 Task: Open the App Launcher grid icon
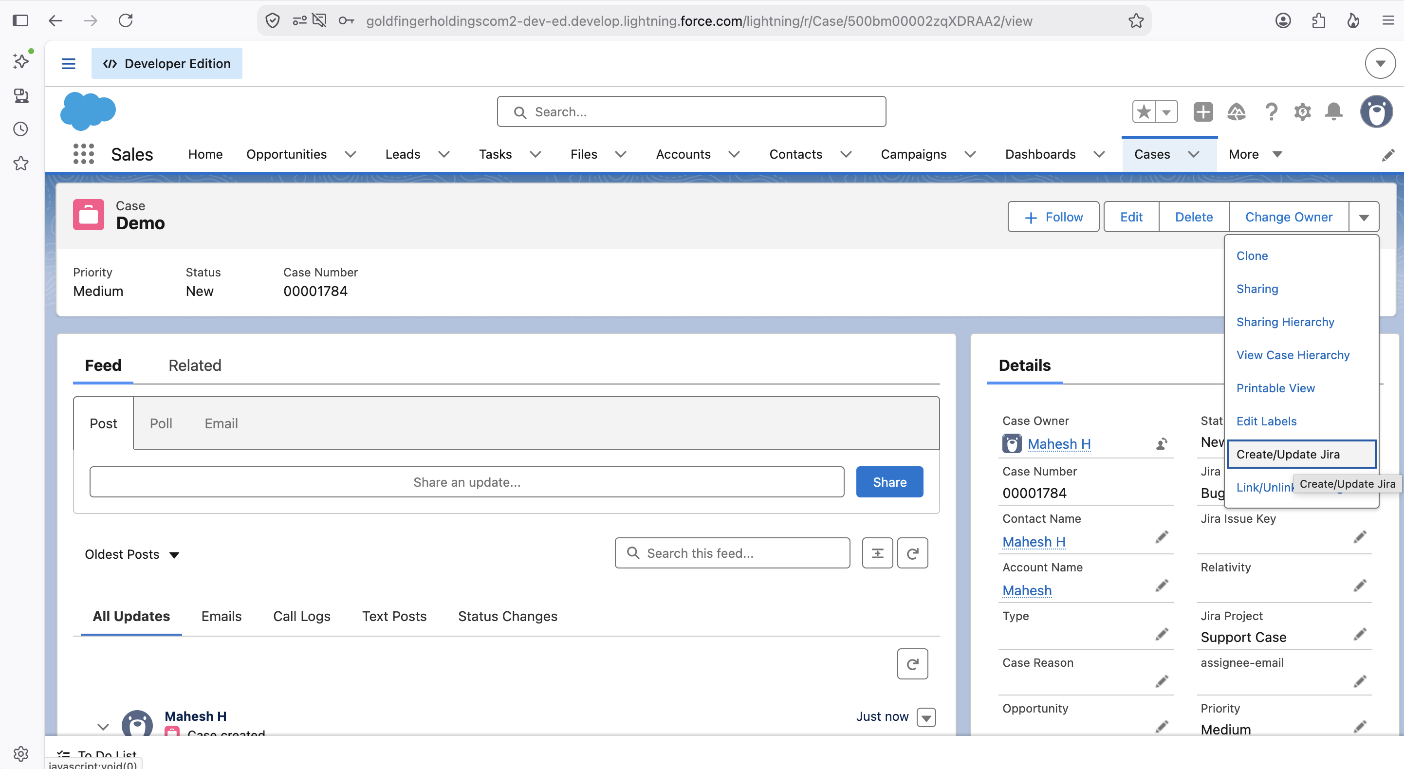click(x=83, y=154)
